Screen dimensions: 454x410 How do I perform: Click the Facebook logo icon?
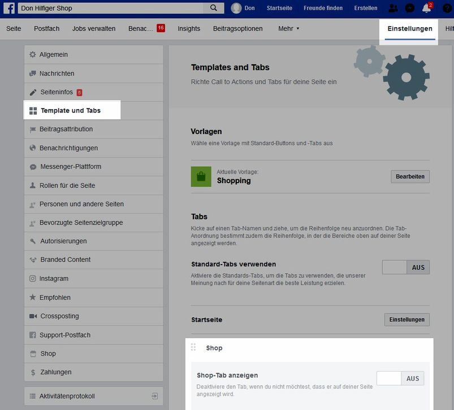point(10,8)
